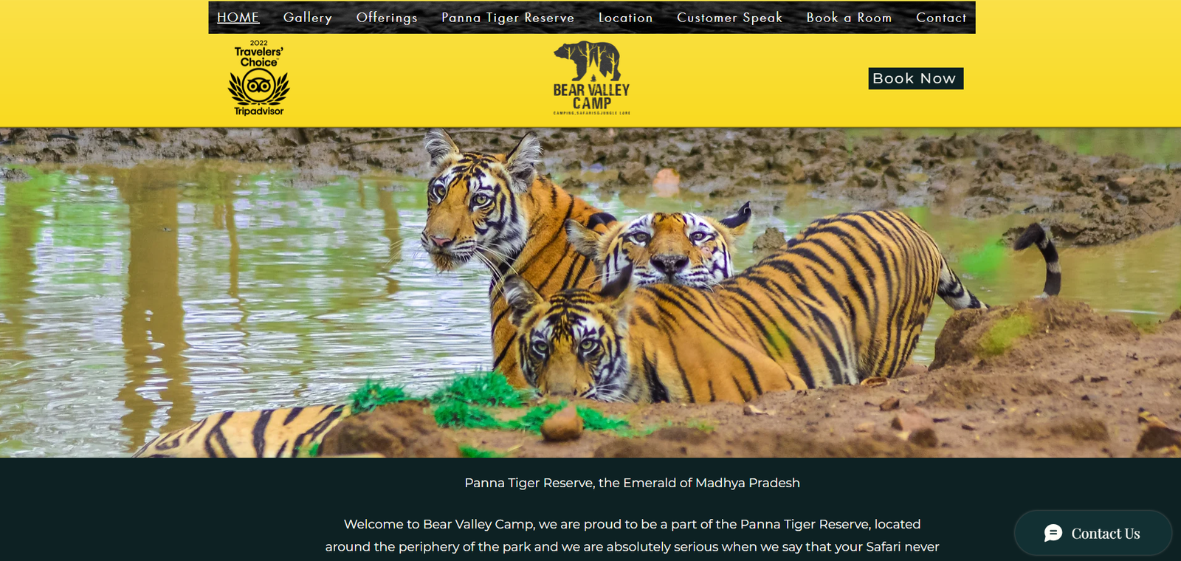
Task: Open the Customer Speak page
Action: pyautogui.click(x=730, y=18)
